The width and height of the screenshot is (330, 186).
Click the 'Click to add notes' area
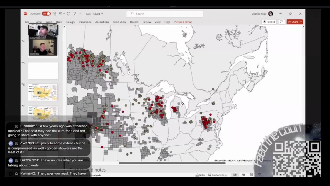click(x=88, y=170)
